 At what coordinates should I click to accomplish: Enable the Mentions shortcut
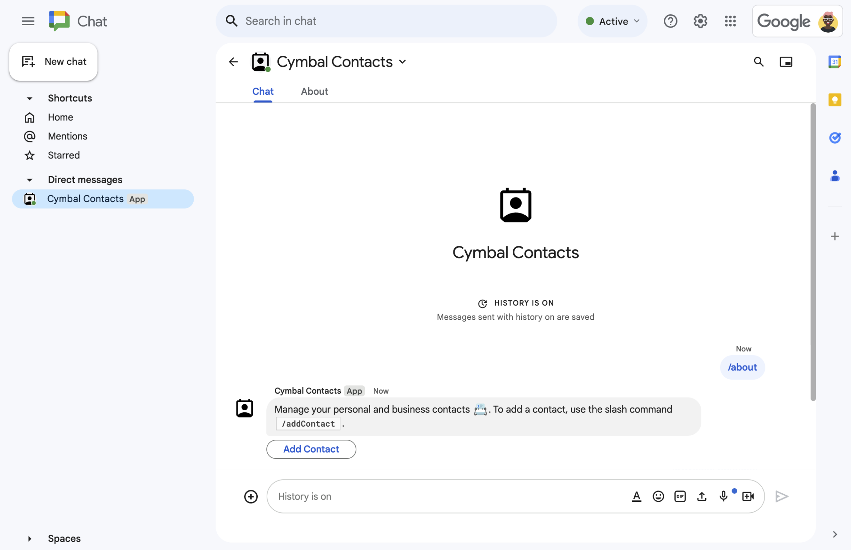(x=68, y=136)
